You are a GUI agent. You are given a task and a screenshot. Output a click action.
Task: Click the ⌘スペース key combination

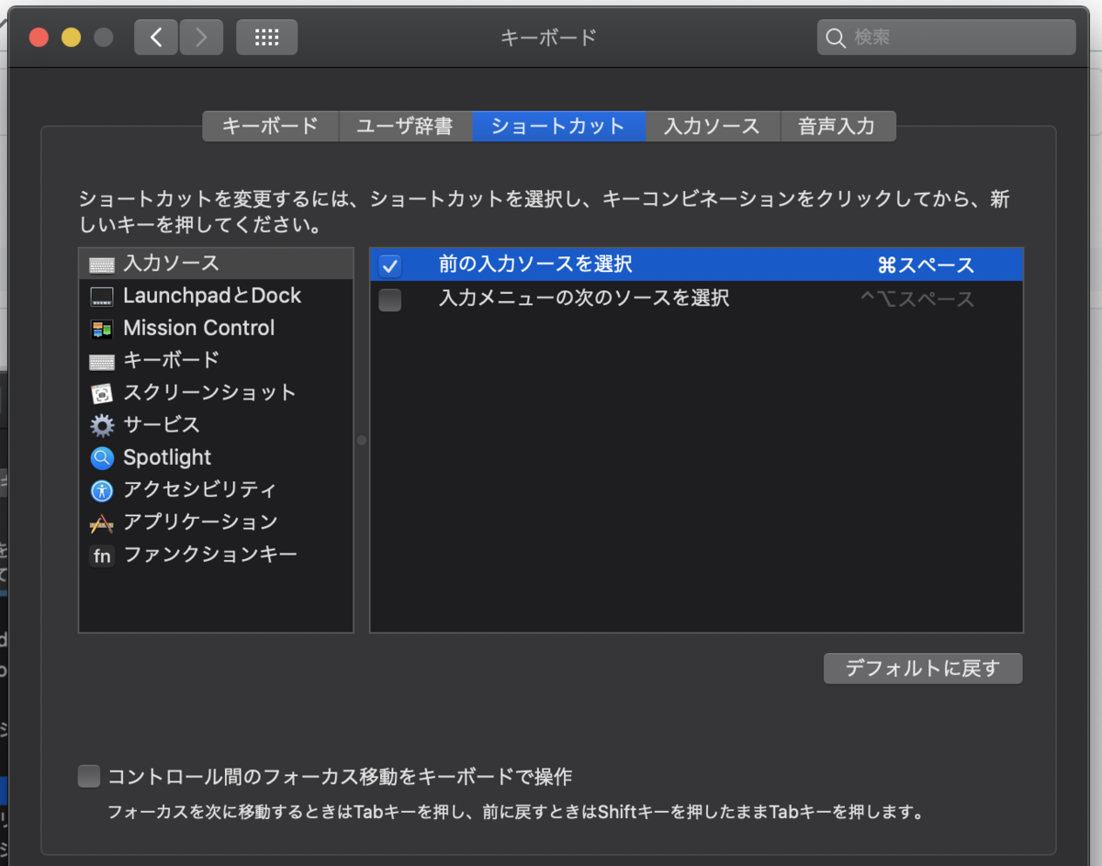pyautogui.click(x=926, y=265)
